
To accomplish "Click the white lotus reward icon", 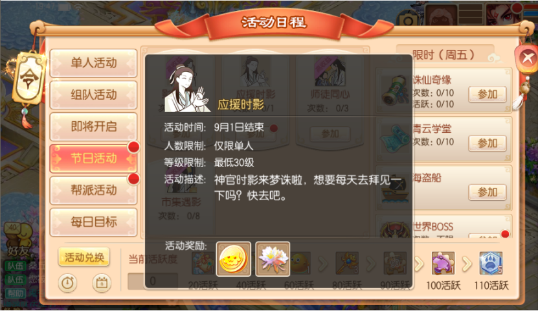I will tap(273, 259).
